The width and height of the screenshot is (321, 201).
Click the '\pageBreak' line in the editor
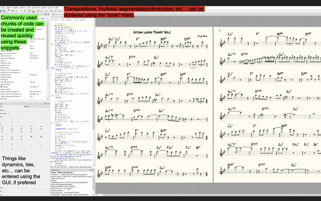pyautogui.click(x=66, y=129)
